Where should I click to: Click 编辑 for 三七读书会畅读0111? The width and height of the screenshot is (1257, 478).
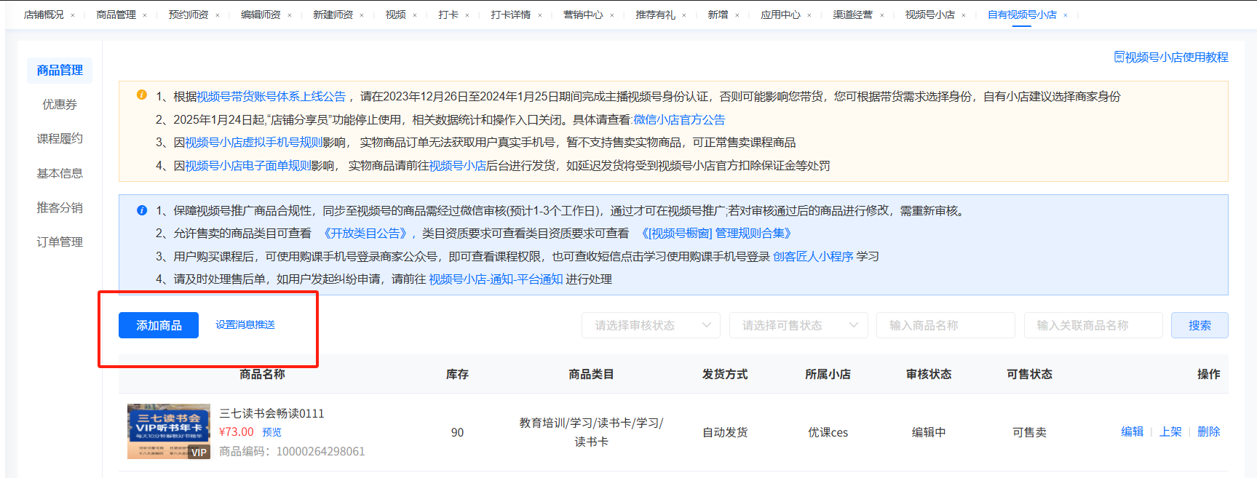click(x=1132, y=431)
